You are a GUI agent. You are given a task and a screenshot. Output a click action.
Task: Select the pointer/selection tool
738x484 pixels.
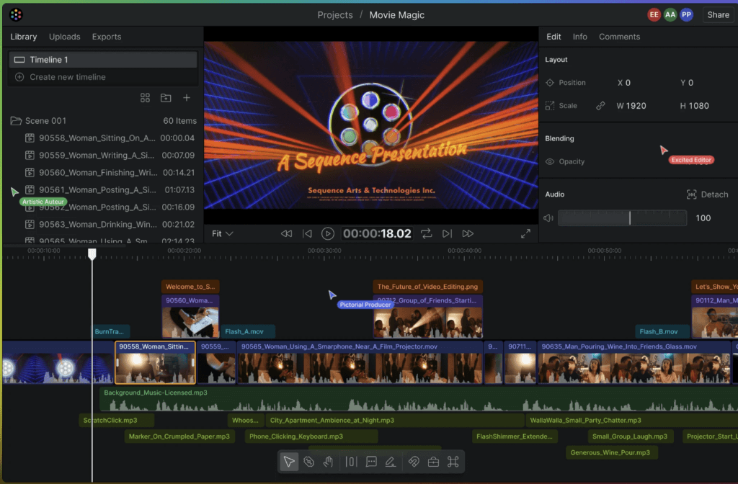(288, 462)
